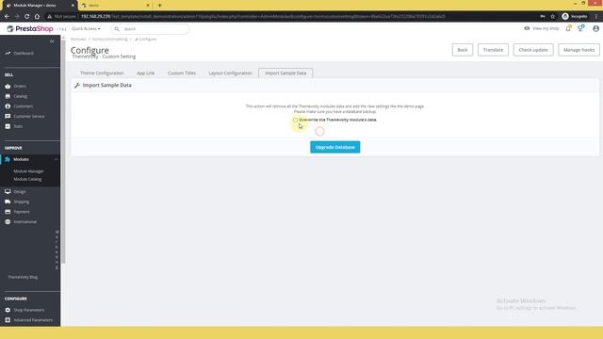This screenshot has height=339, width=603.
Task: Click the Translate button
Action: [493, 50]
